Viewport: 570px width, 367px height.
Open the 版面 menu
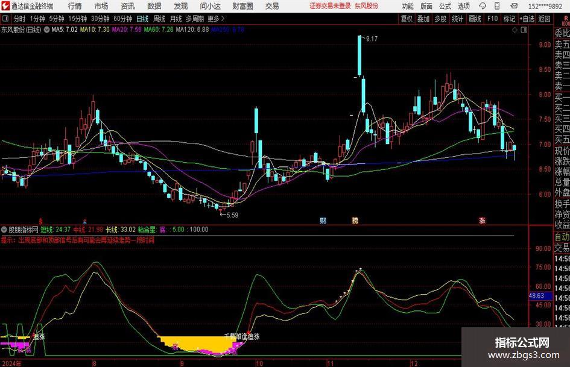coord(426,6)
